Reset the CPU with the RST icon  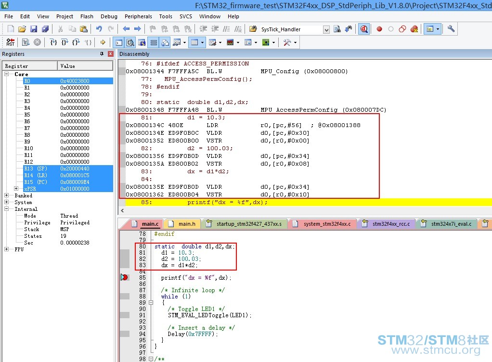[x=11, y=42]
